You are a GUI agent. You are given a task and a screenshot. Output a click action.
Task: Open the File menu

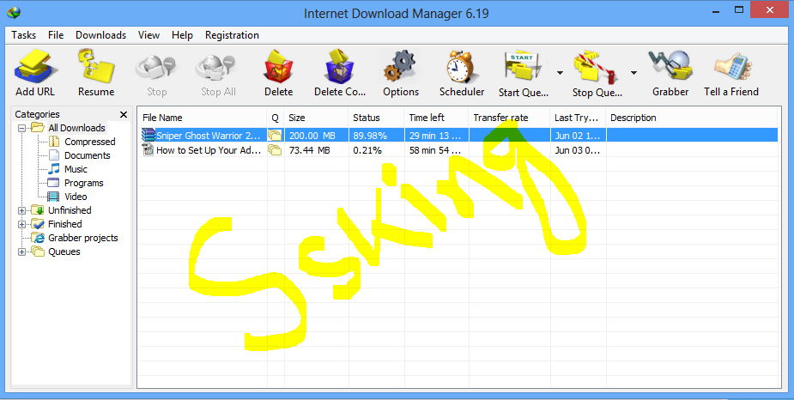[56, 35]
